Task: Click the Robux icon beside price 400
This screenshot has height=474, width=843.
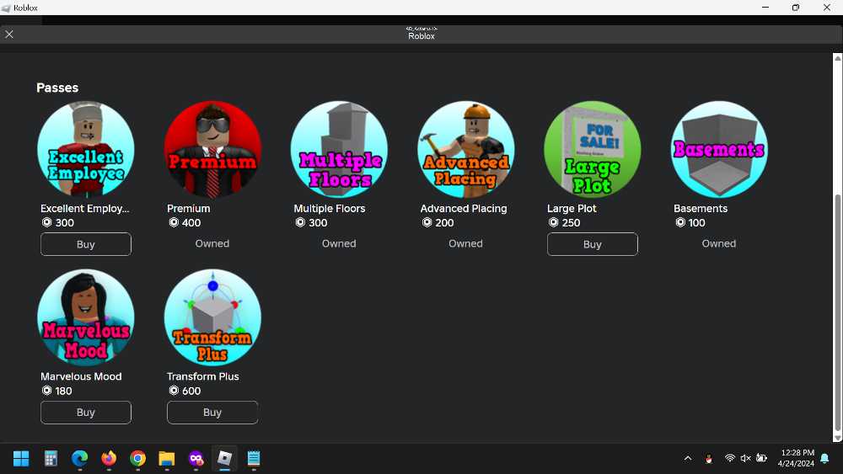Action: 174,222
